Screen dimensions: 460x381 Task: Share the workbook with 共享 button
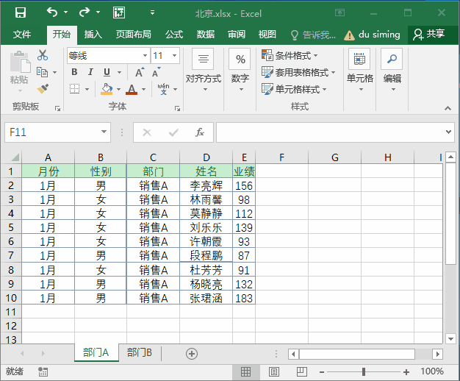click(x=429, y=35)
